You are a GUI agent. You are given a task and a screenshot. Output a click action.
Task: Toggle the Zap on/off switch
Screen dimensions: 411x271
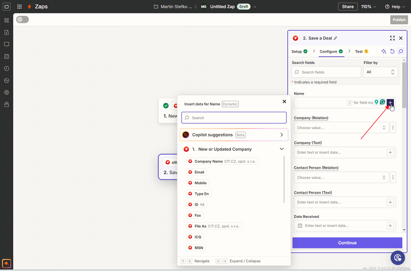23,19
